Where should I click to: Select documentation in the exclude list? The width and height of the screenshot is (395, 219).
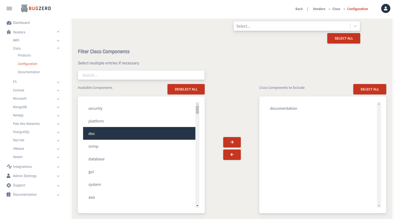pyautogui.click(x=321, y=108)
